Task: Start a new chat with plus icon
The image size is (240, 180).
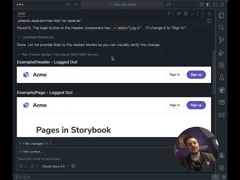Action: coord(168,14)
